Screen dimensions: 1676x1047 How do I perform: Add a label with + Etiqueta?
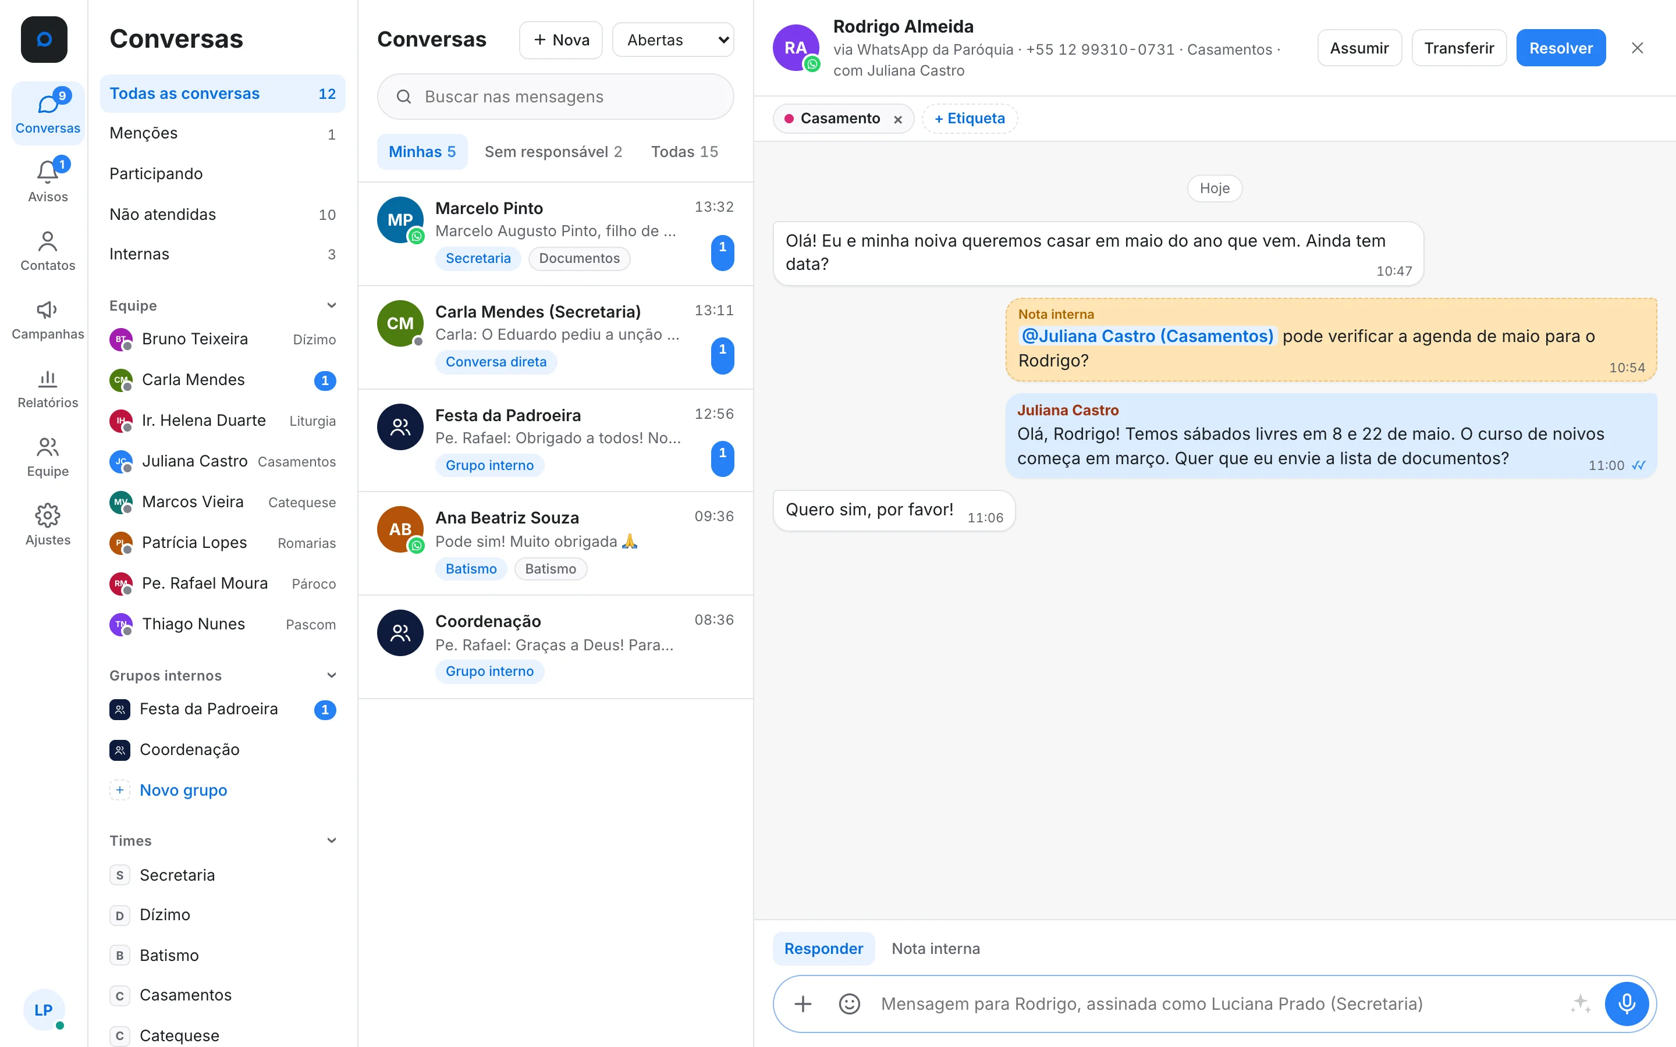coord(969,119)
